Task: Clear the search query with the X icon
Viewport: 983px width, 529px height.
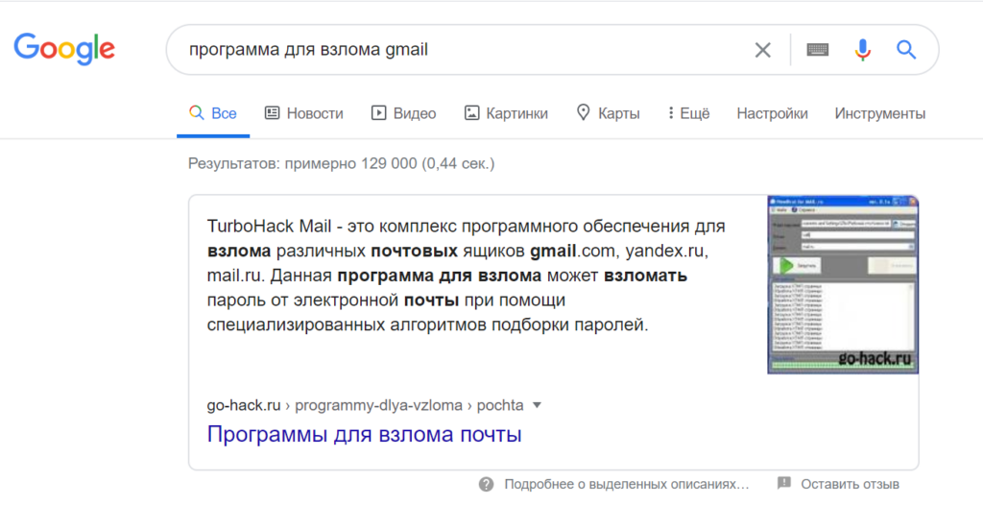Action: pyautogui.click(x=762, y=50)
